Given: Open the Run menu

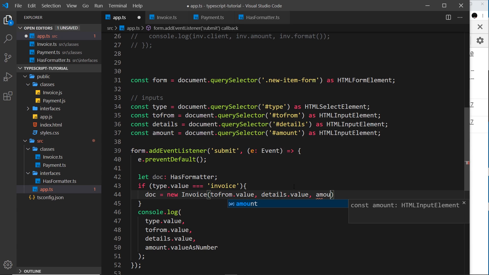Looking at the screenshot, I should pos(98,6).
